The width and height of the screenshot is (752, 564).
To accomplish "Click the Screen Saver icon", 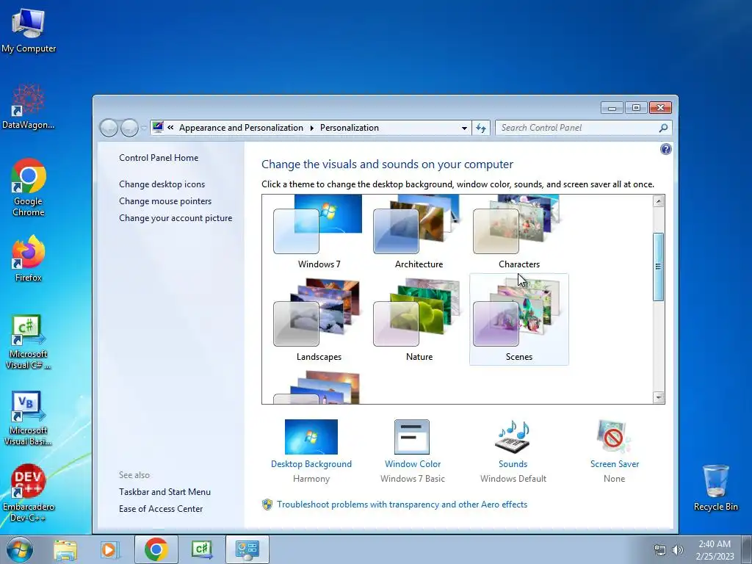I will click(614, 437).
